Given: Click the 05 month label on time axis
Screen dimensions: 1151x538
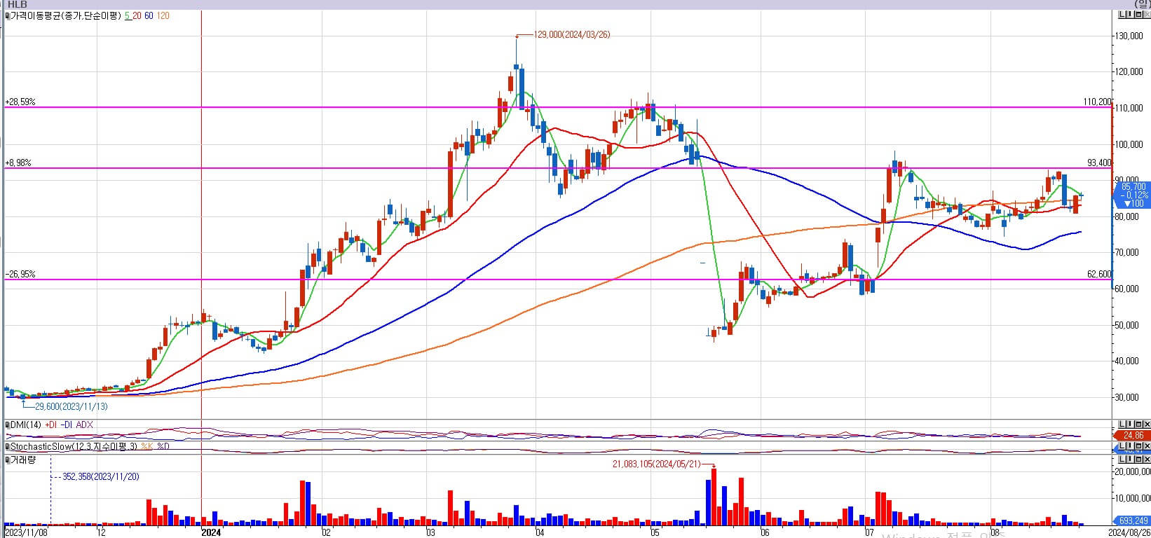Looking at the screenshot, I should point(655,533).
